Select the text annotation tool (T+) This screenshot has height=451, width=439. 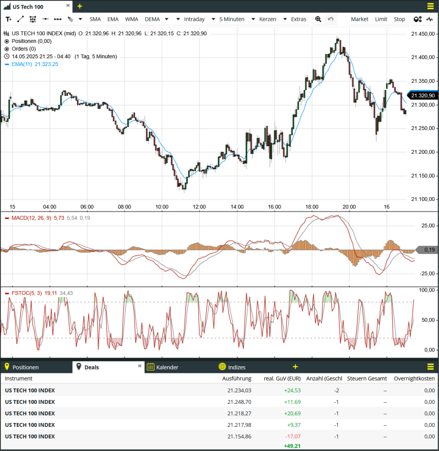[9, 19]
